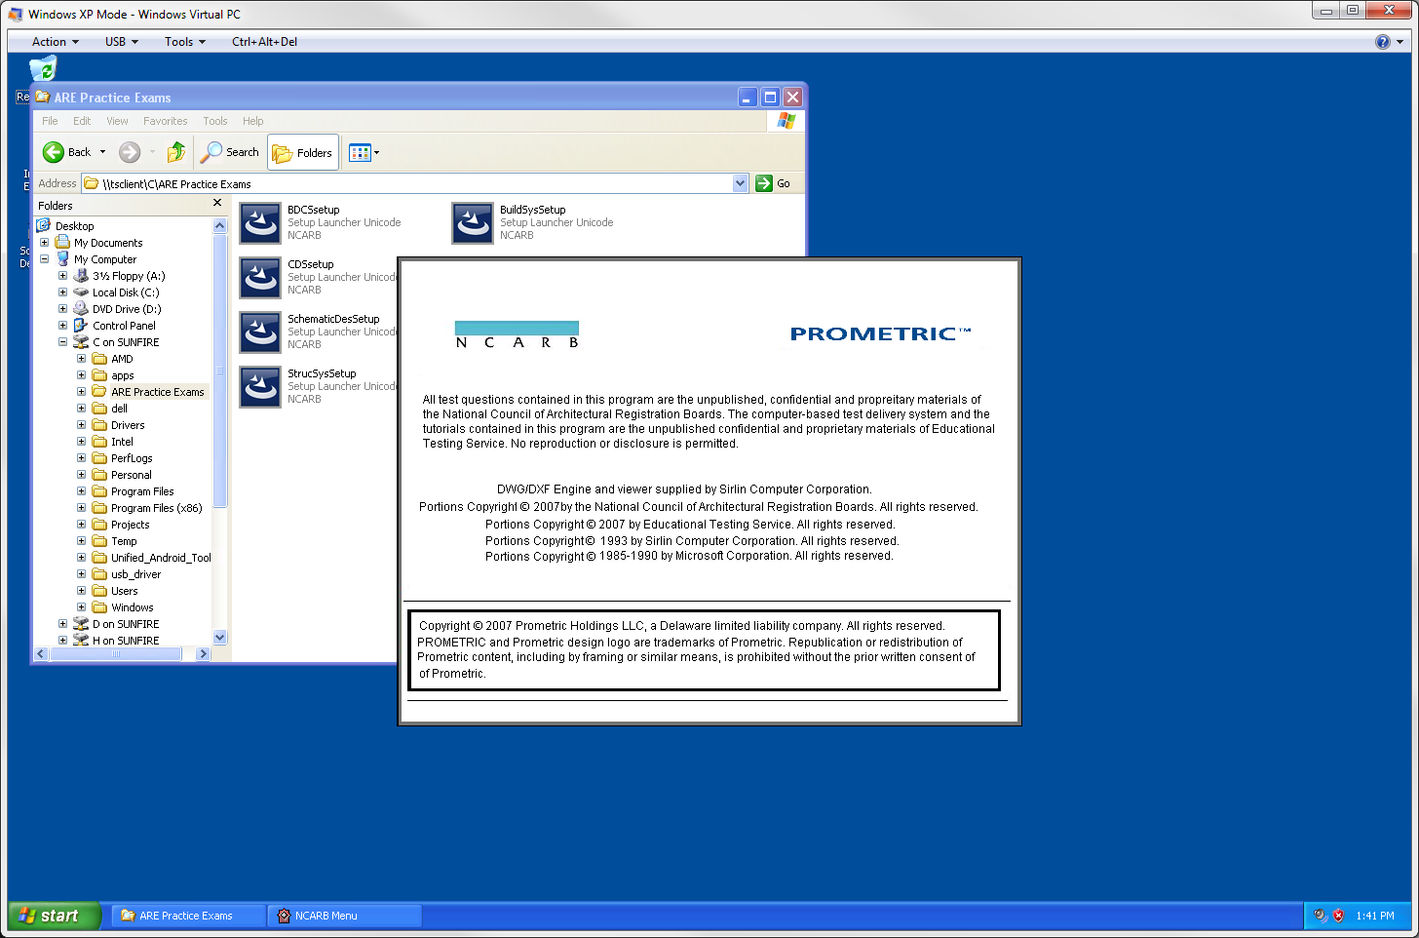Screen dimensions: 1419x938
Task: Click the Back arrow icon
Action: point(54,152)
